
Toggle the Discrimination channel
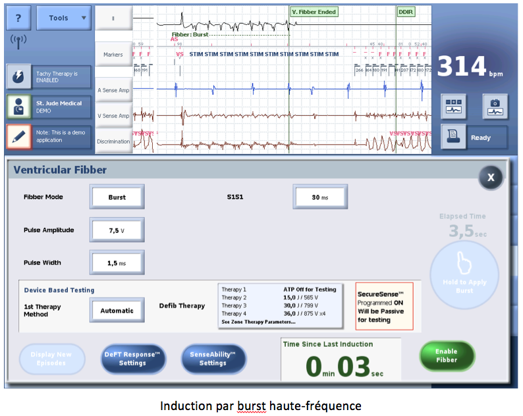tap(113, 141)
